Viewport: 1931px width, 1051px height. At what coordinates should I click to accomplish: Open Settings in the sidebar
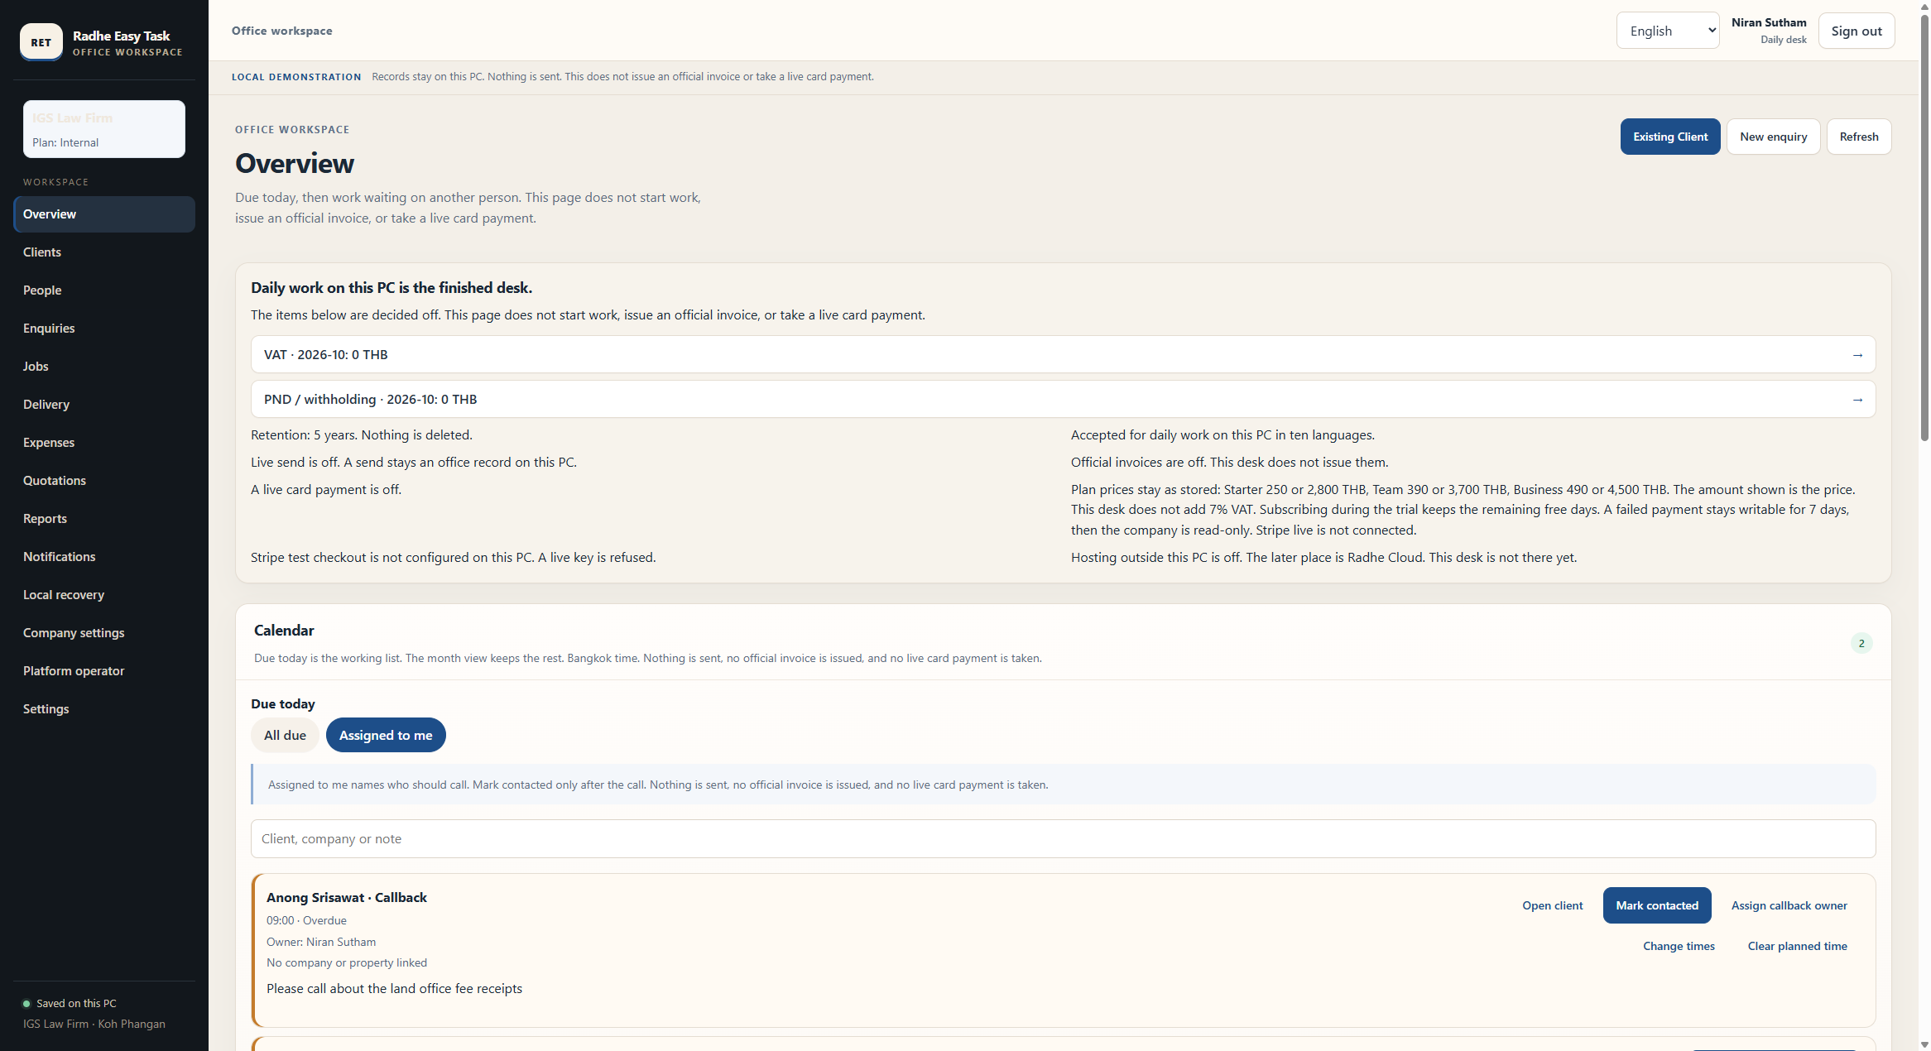click(104, 709)
